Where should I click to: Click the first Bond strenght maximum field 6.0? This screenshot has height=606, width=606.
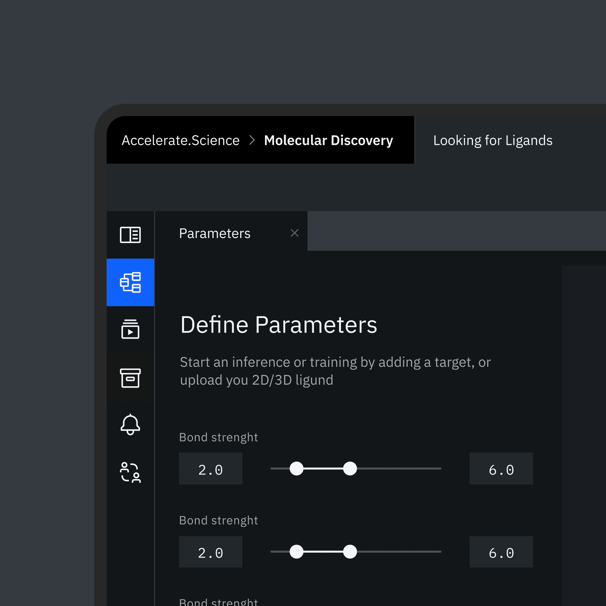pyautogui.click(x=501, y=469)
